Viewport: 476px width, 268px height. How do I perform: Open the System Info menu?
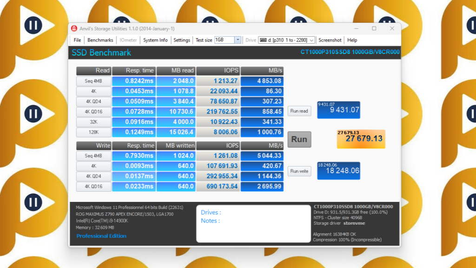155,40
